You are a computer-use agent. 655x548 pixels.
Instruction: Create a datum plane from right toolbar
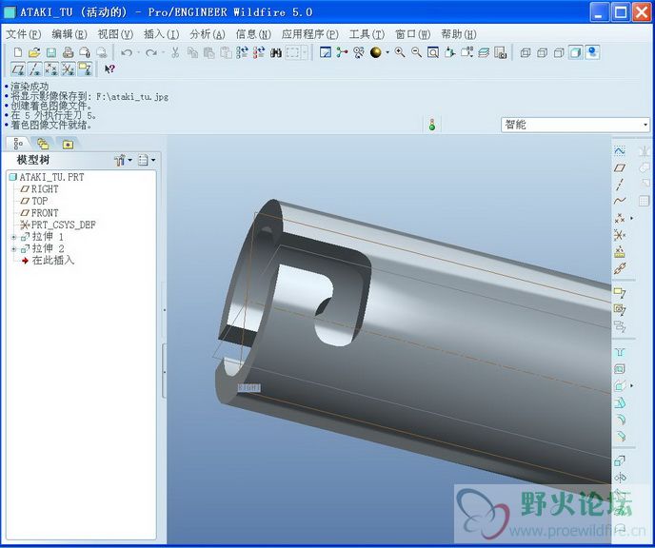(620, 167)
